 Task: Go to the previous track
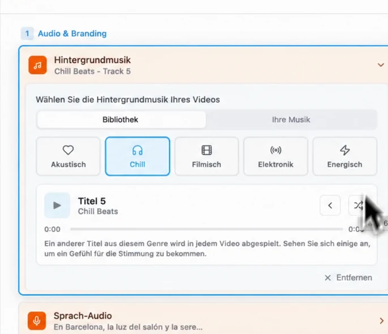(x=330, y=205)
